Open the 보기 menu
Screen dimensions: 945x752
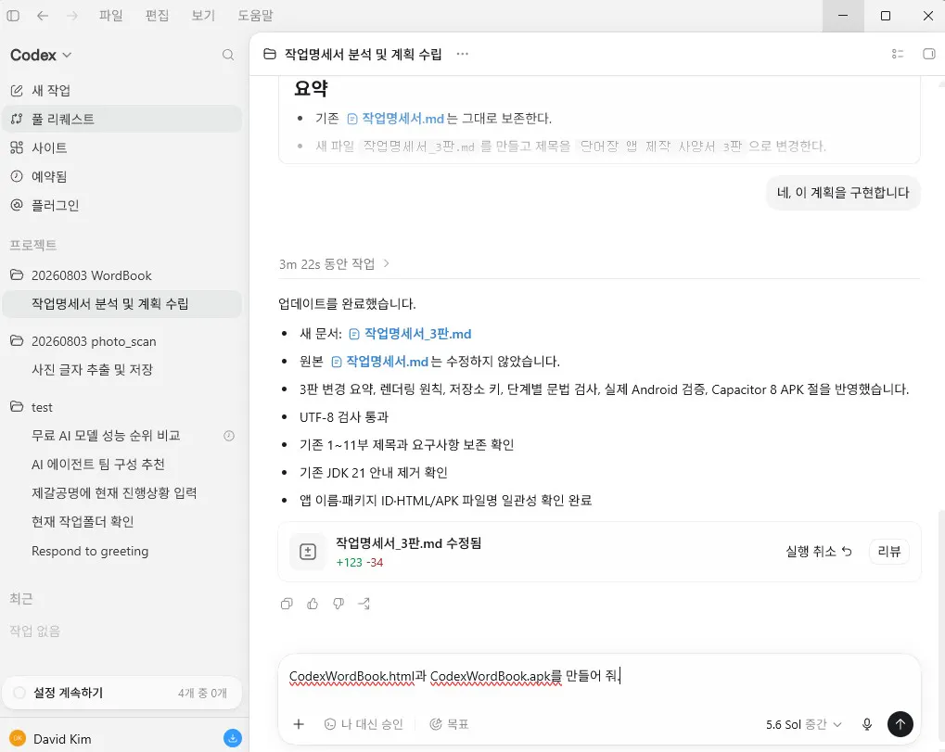coord(203,16)
